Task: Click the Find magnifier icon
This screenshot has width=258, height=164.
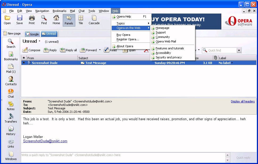Action: (x=44, y=20)
